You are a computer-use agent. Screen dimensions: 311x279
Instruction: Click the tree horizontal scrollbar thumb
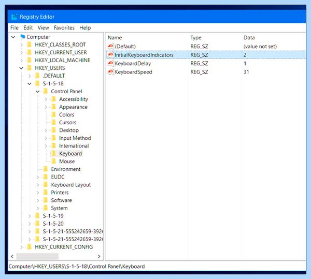click(37, 256)
